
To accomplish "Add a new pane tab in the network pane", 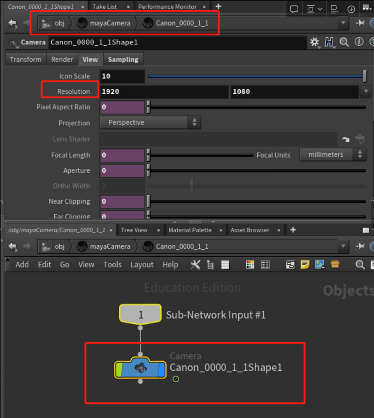I will (x=293, y=230).
